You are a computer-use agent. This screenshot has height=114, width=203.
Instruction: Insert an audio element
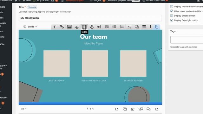(99, 27)
